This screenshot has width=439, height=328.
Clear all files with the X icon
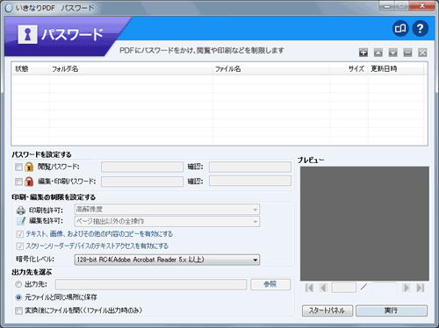tap(422, 53)
